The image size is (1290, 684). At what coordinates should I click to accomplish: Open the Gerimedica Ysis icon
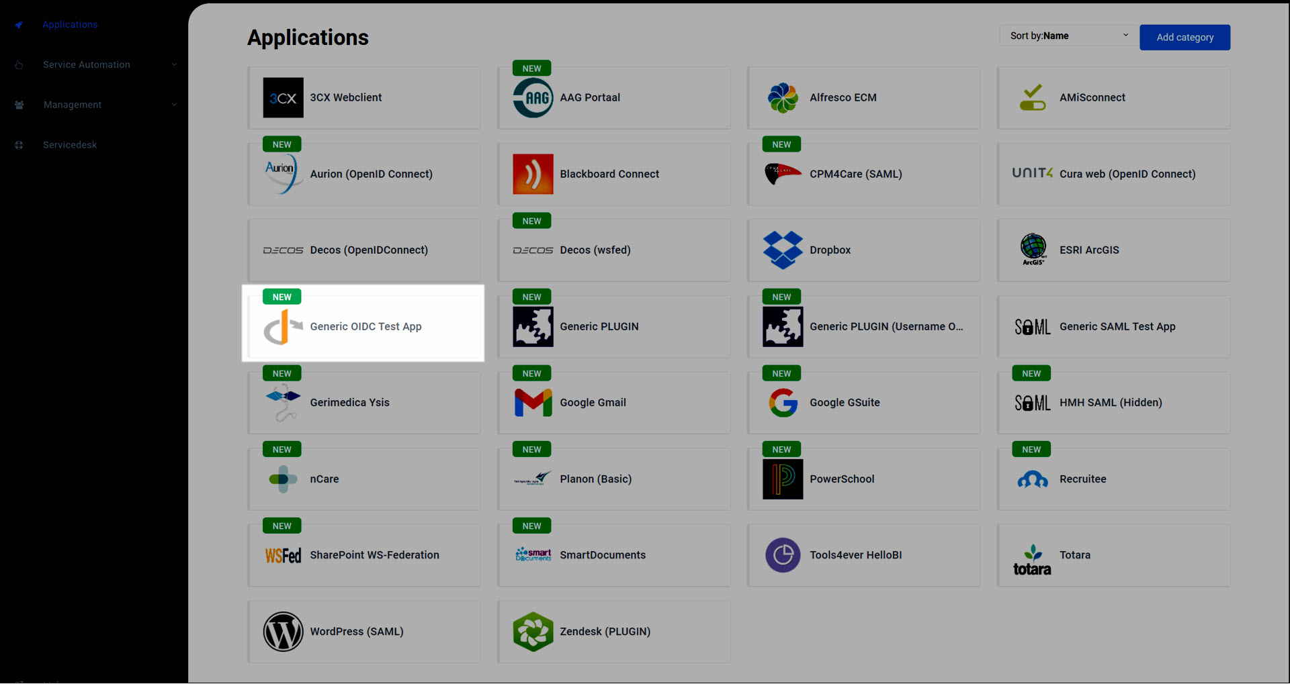pos(283,403)
